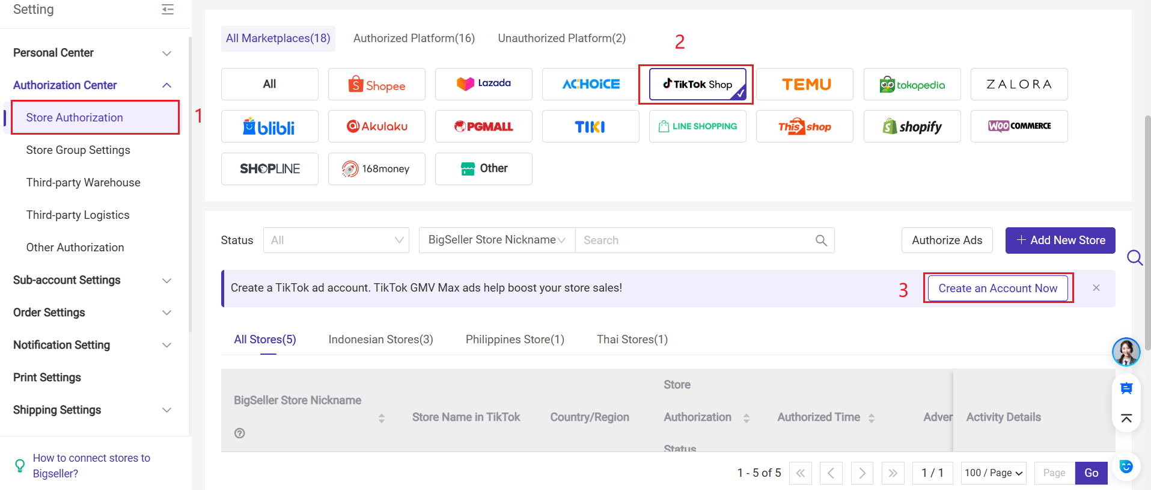Click the Authorize Ads button
The height and width of the screenshot is (490, 1151).
point(947,240)
